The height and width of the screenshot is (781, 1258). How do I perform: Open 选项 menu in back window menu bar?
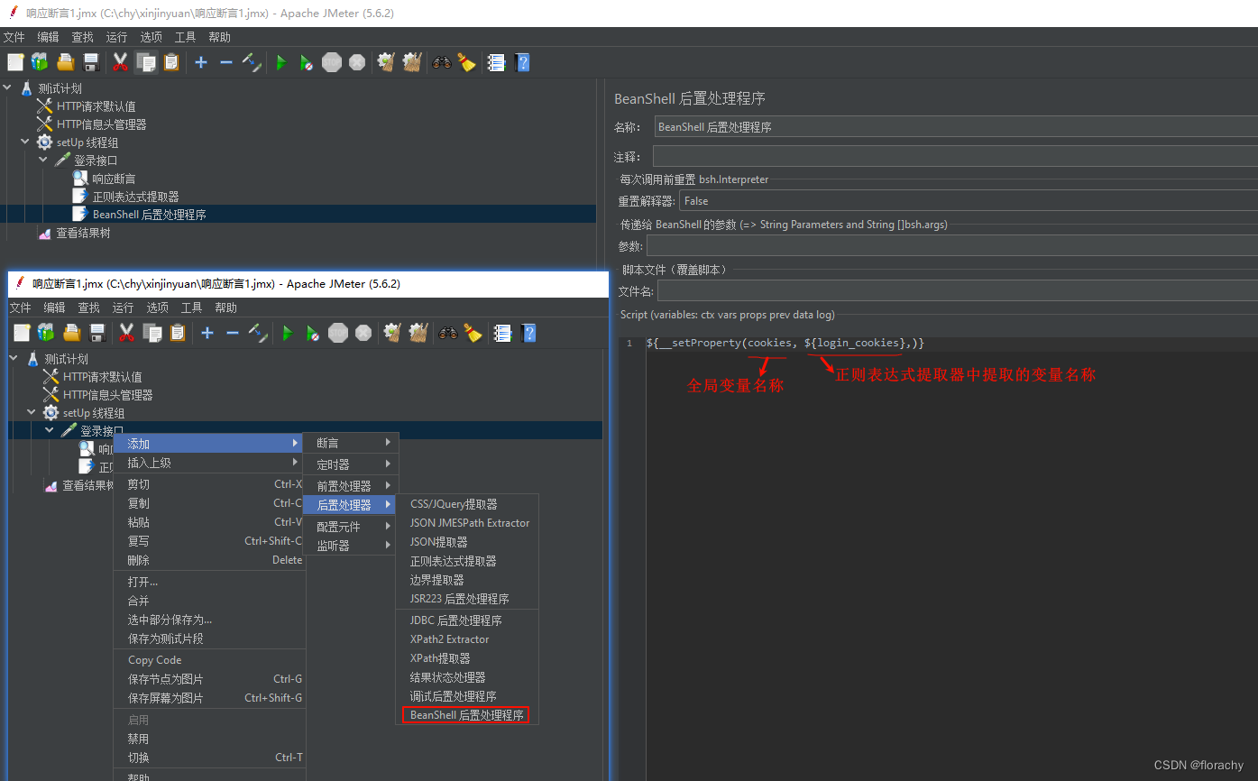click(151, 37)
